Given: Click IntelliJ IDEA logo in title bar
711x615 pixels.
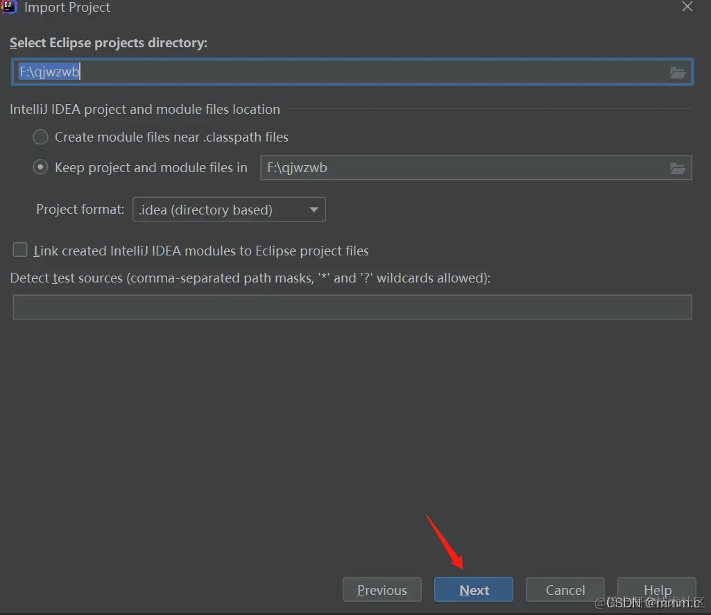Looking at the screenshot, I should tap(8, 7).
